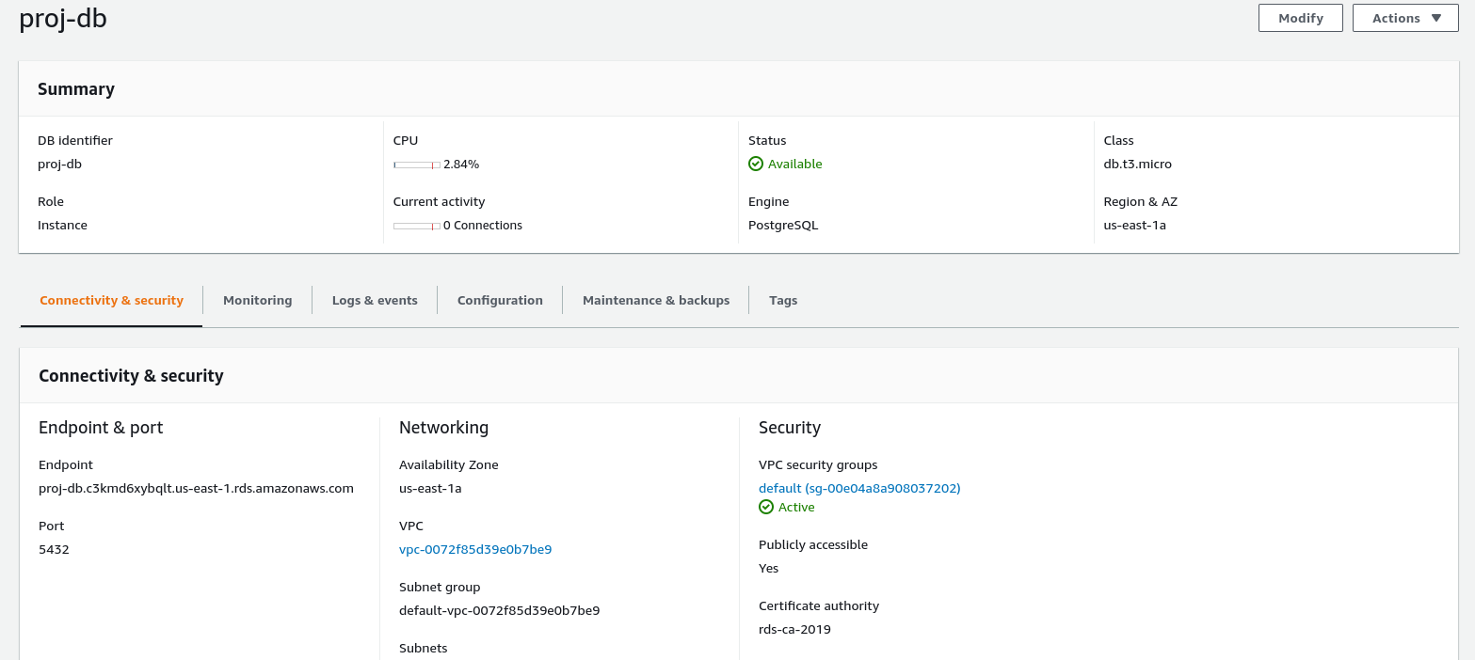
Task: Click the port number 5432
Action: click(54, 549)
